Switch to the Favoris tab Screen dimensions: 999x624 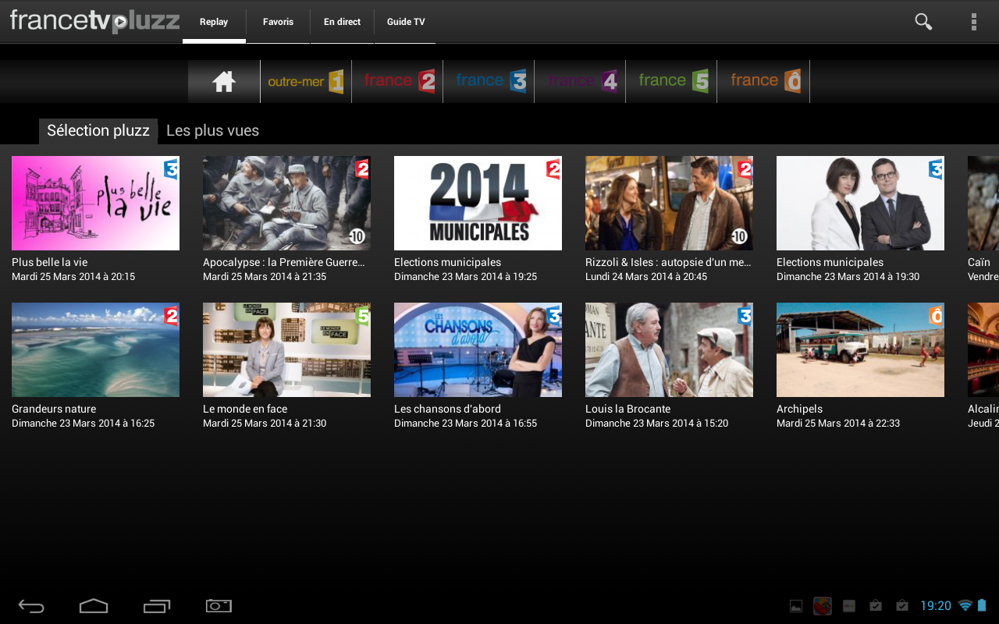click(x=278, y=22)
